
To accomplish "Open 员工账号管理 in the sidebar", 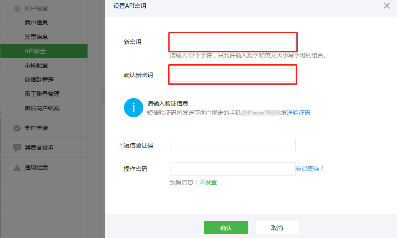I will [42, 94].
